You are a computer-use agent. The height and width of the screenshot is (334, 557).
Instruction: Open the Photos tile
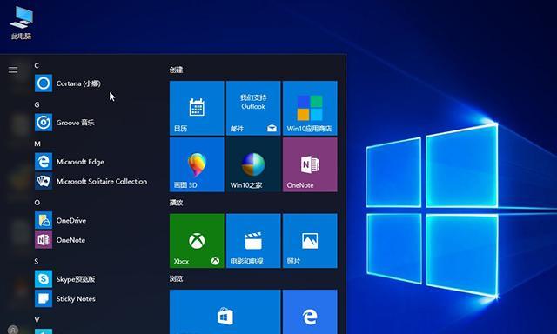310,241
